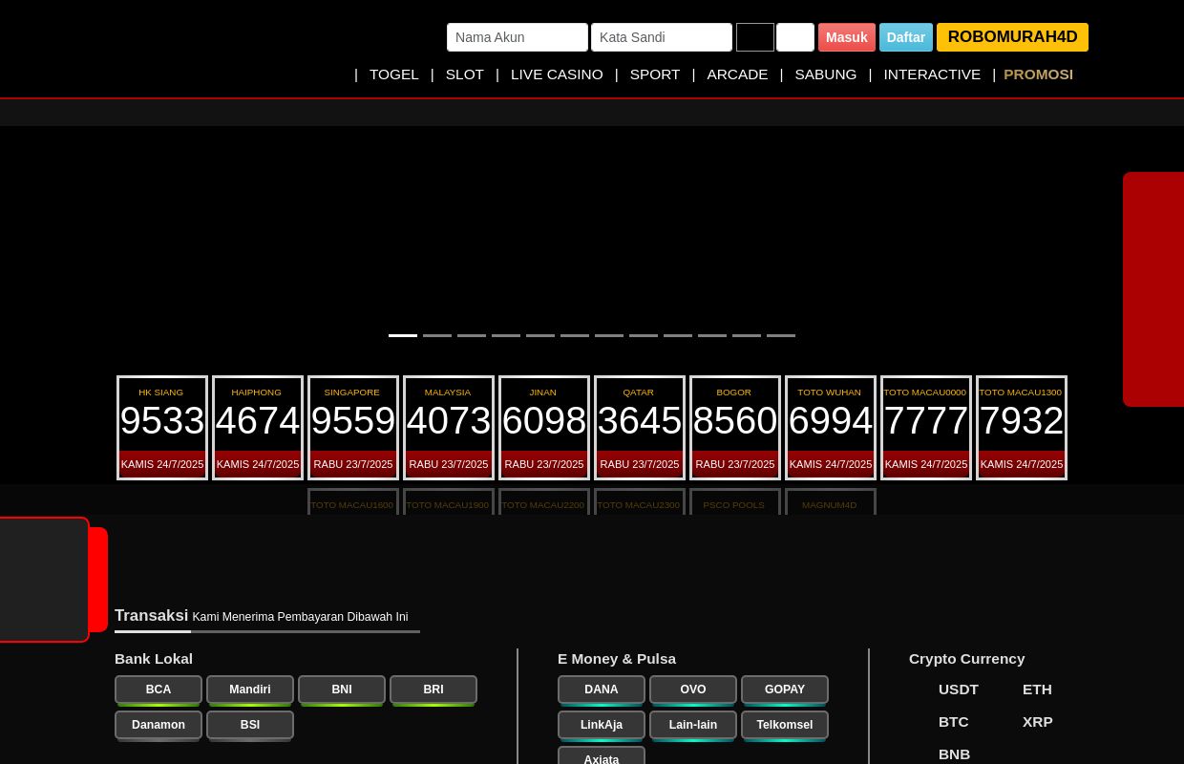Click the Transaksi section heading
The height and width of the screenshot is (764, 1184).
pos(152,616)
